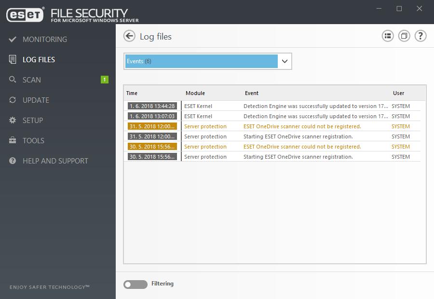Click ESET Kernel in the 13:07:03 row
The image size is (434, 299).
point(198,116)
